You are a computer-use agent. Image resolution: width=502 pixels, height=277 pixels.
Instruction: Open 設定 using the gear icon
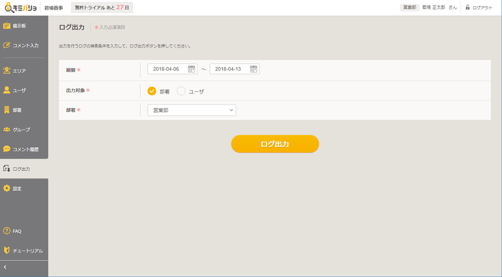[x=7, y=188]
